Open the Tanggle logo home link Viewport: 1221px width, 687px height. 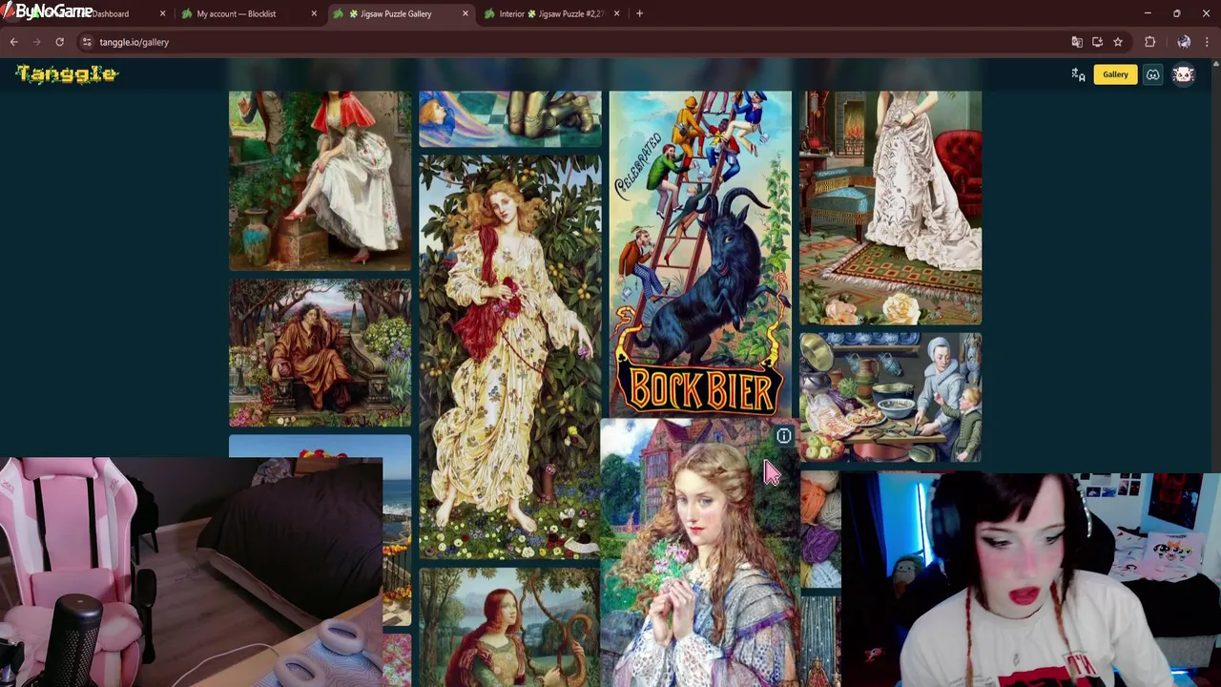(x=67, y=74)
